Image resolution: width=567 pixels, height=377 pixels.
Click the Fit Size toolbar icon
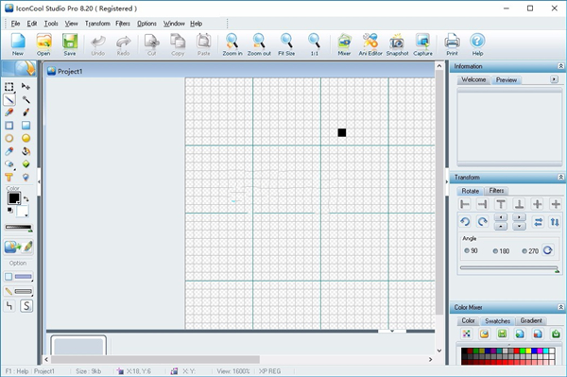(x=286, y=44)
